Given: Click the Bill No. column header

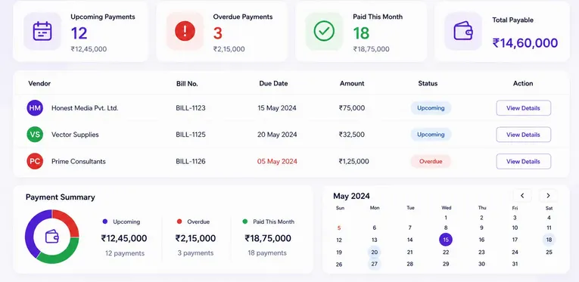Looking at the screenshot, I should (187, 84).
